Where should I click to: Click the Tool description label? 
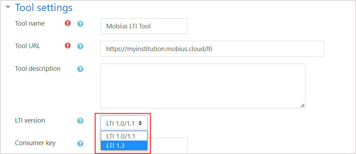pos(38,69)
